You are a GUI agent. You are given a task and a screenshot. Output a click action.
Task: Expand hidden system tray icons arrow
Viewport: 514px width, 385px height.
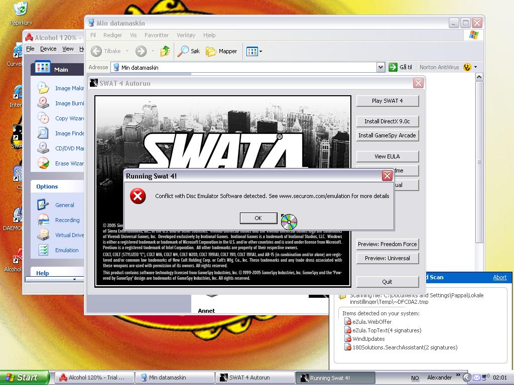[x=466, y=377]
